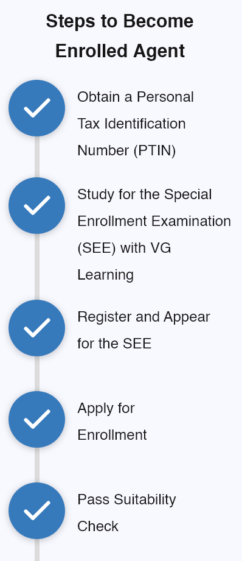242x561 pixels.
Task: Click the timeline connector between PTIN and Study steps
Action: pyautogui.click(x=36, y=157)
